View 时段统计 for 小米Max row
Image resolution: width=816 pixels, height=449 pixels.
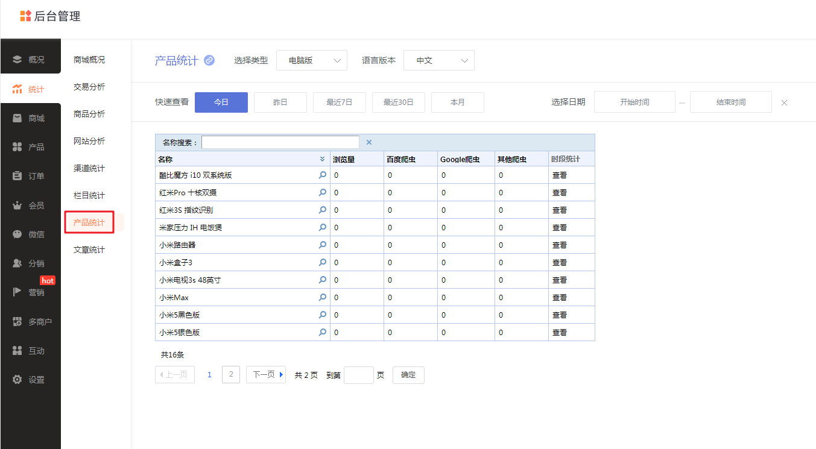pyautogui.click(x=560, y=298)
